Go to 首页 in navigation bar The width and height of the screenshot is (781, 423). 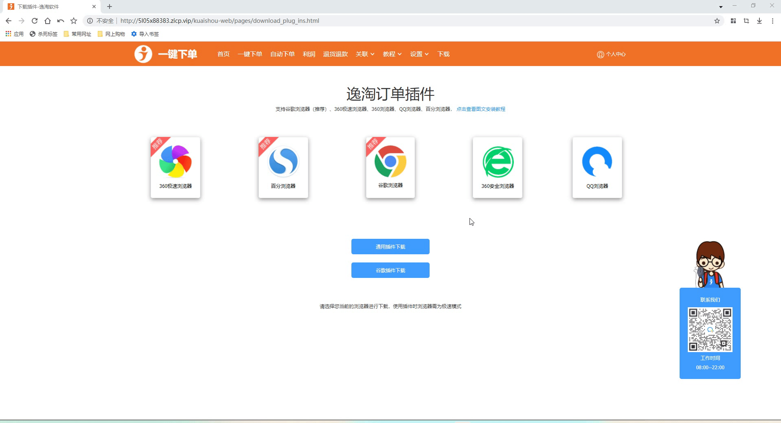pos(224,54)
